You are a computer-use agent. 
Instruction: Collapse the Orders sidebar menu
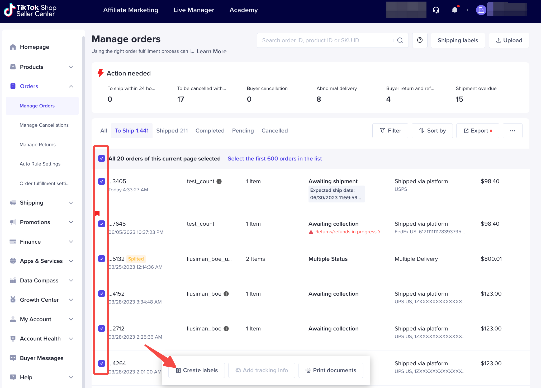(71, 86)
